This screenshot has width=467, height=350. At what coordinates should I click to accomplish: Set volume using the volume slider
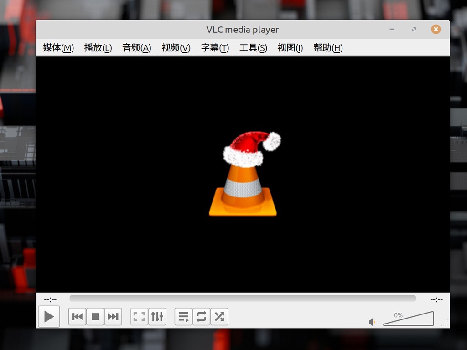(x=408, y=319)
